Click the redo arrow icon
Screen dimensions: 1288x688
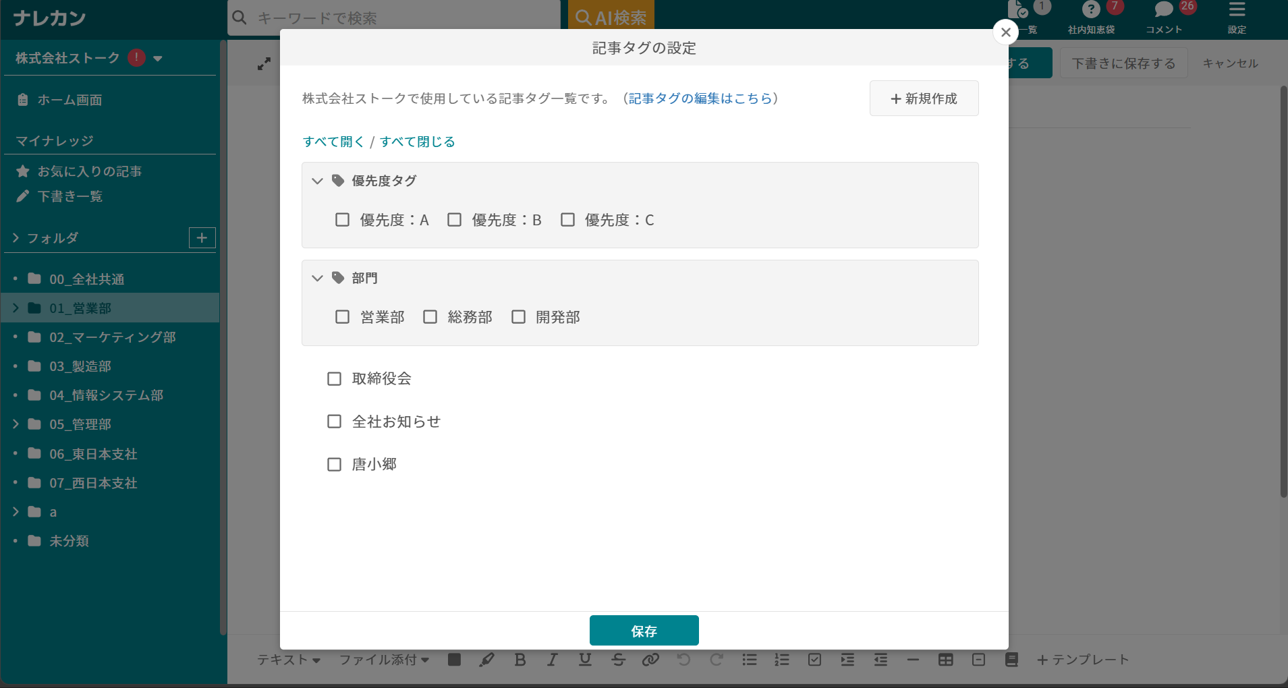pos(717,660)
